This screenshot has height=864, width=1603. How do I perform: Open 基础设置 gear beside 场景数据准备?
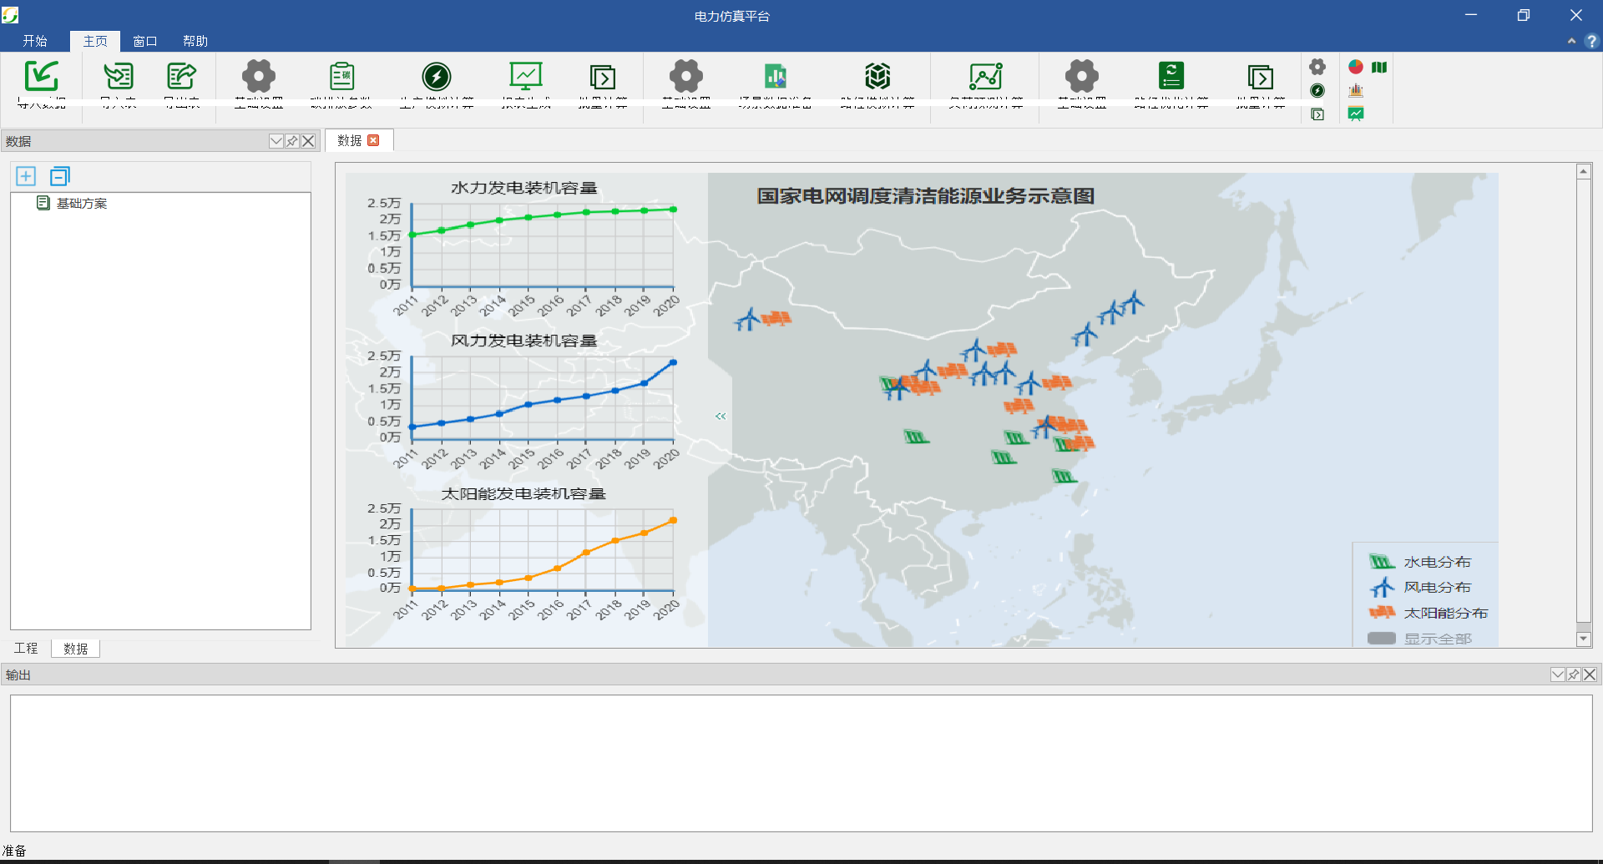pyautogui.click(x=686, y=76)
